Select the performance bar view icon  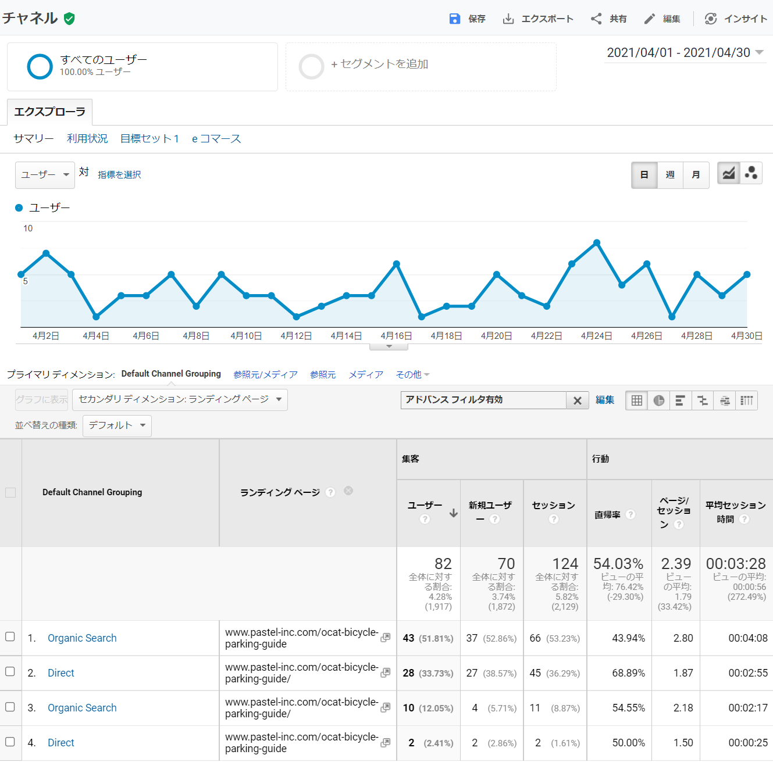[681, 400]
